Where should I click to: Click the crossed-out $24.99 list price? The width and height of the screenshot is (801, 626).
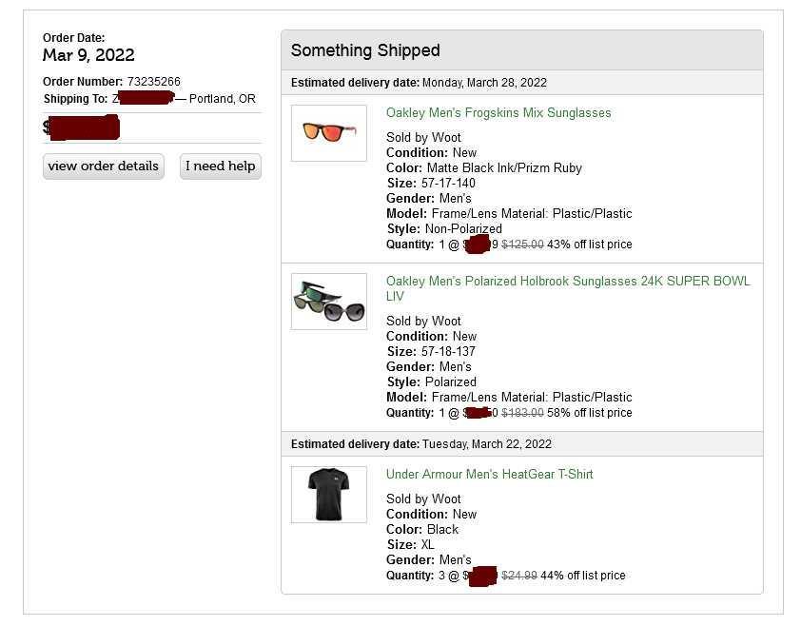click(518, 576)
